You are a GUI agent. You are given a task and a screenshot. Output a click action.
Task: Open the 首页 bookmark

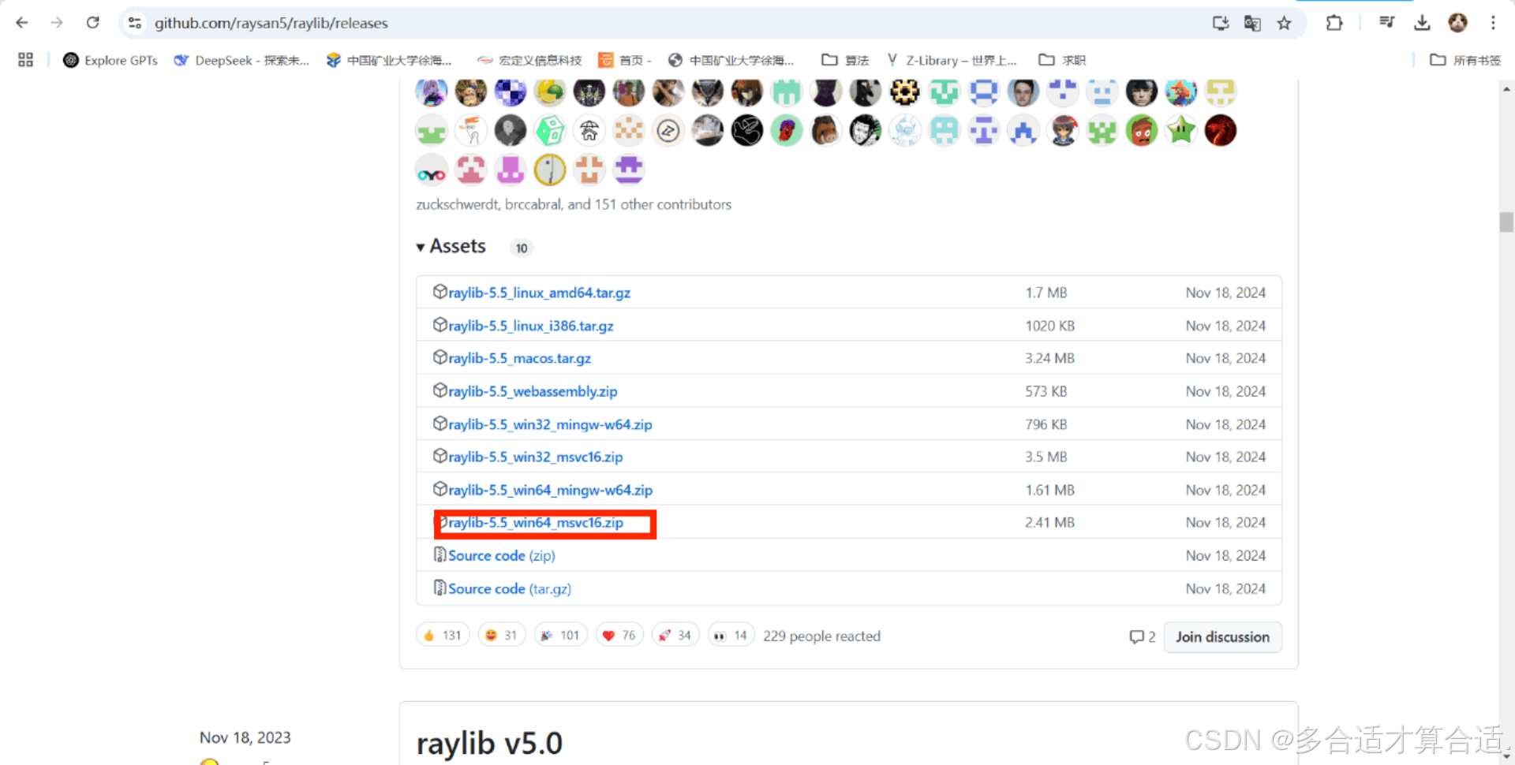625,60
